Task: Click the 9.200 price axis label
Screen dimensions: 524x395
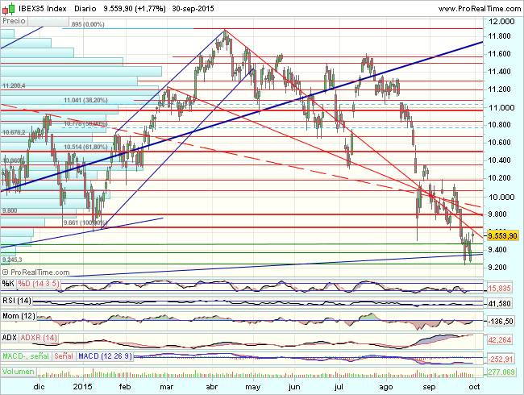Action: pos(499,268)
